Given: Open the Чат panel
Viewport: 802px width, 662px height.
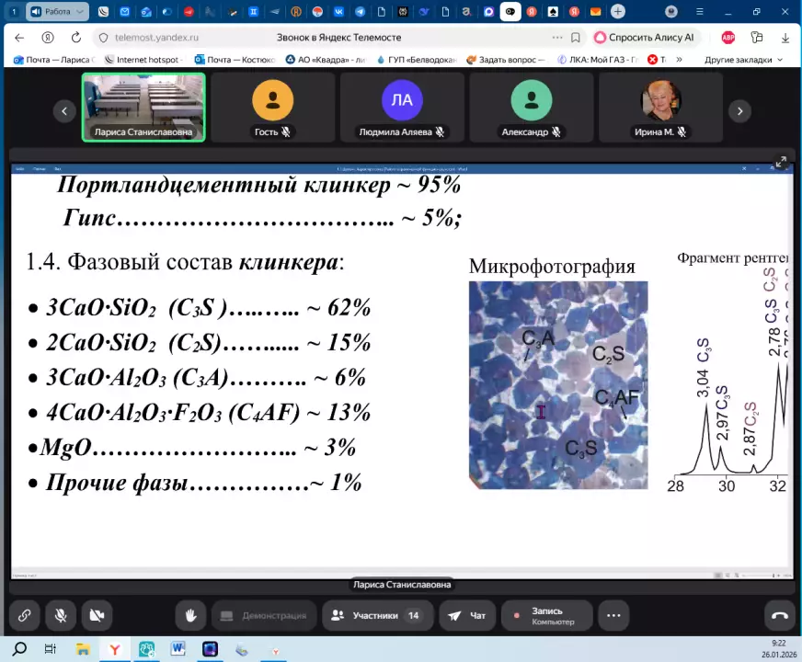Looking at the screenshot, I should tap(467, 615).
